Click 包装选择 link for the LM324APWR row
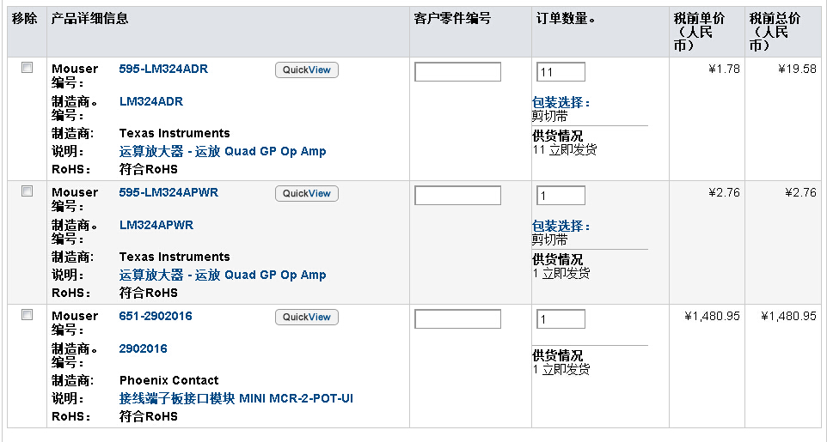 [561, 227]
